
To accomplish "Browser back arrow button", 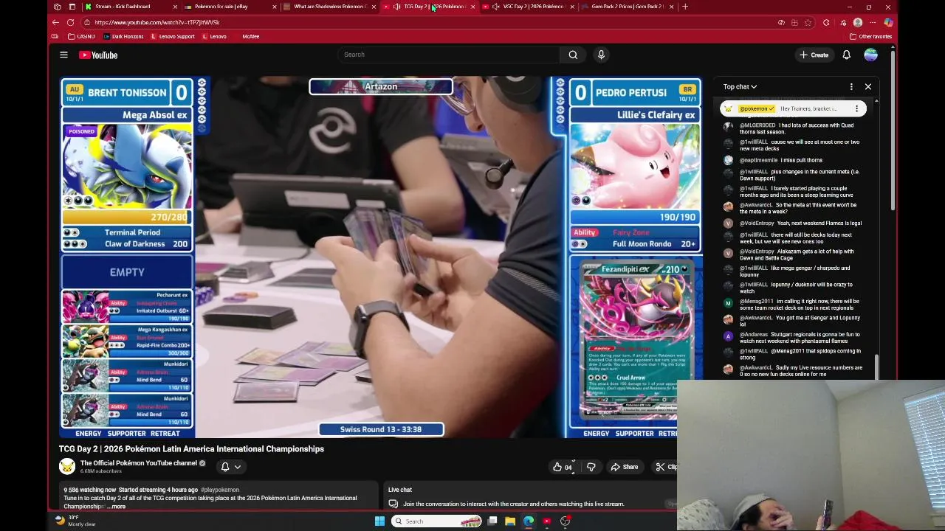I will (x=55, y=22).
